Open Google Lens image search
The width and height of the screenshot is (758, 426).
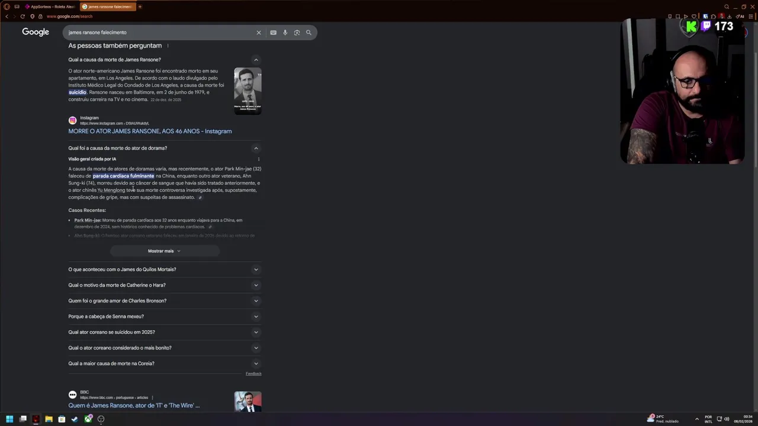[297, 33]
